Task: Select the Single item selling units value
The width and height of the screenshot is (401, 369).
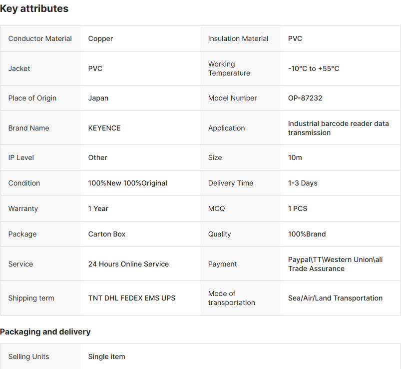Action: (106, 356)
